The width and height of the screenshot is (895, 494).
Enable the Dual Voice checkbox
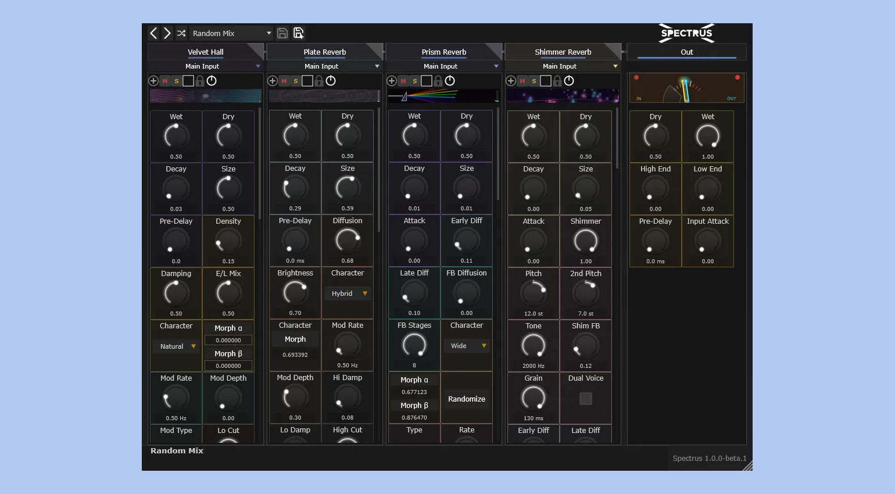pos(586,399)
